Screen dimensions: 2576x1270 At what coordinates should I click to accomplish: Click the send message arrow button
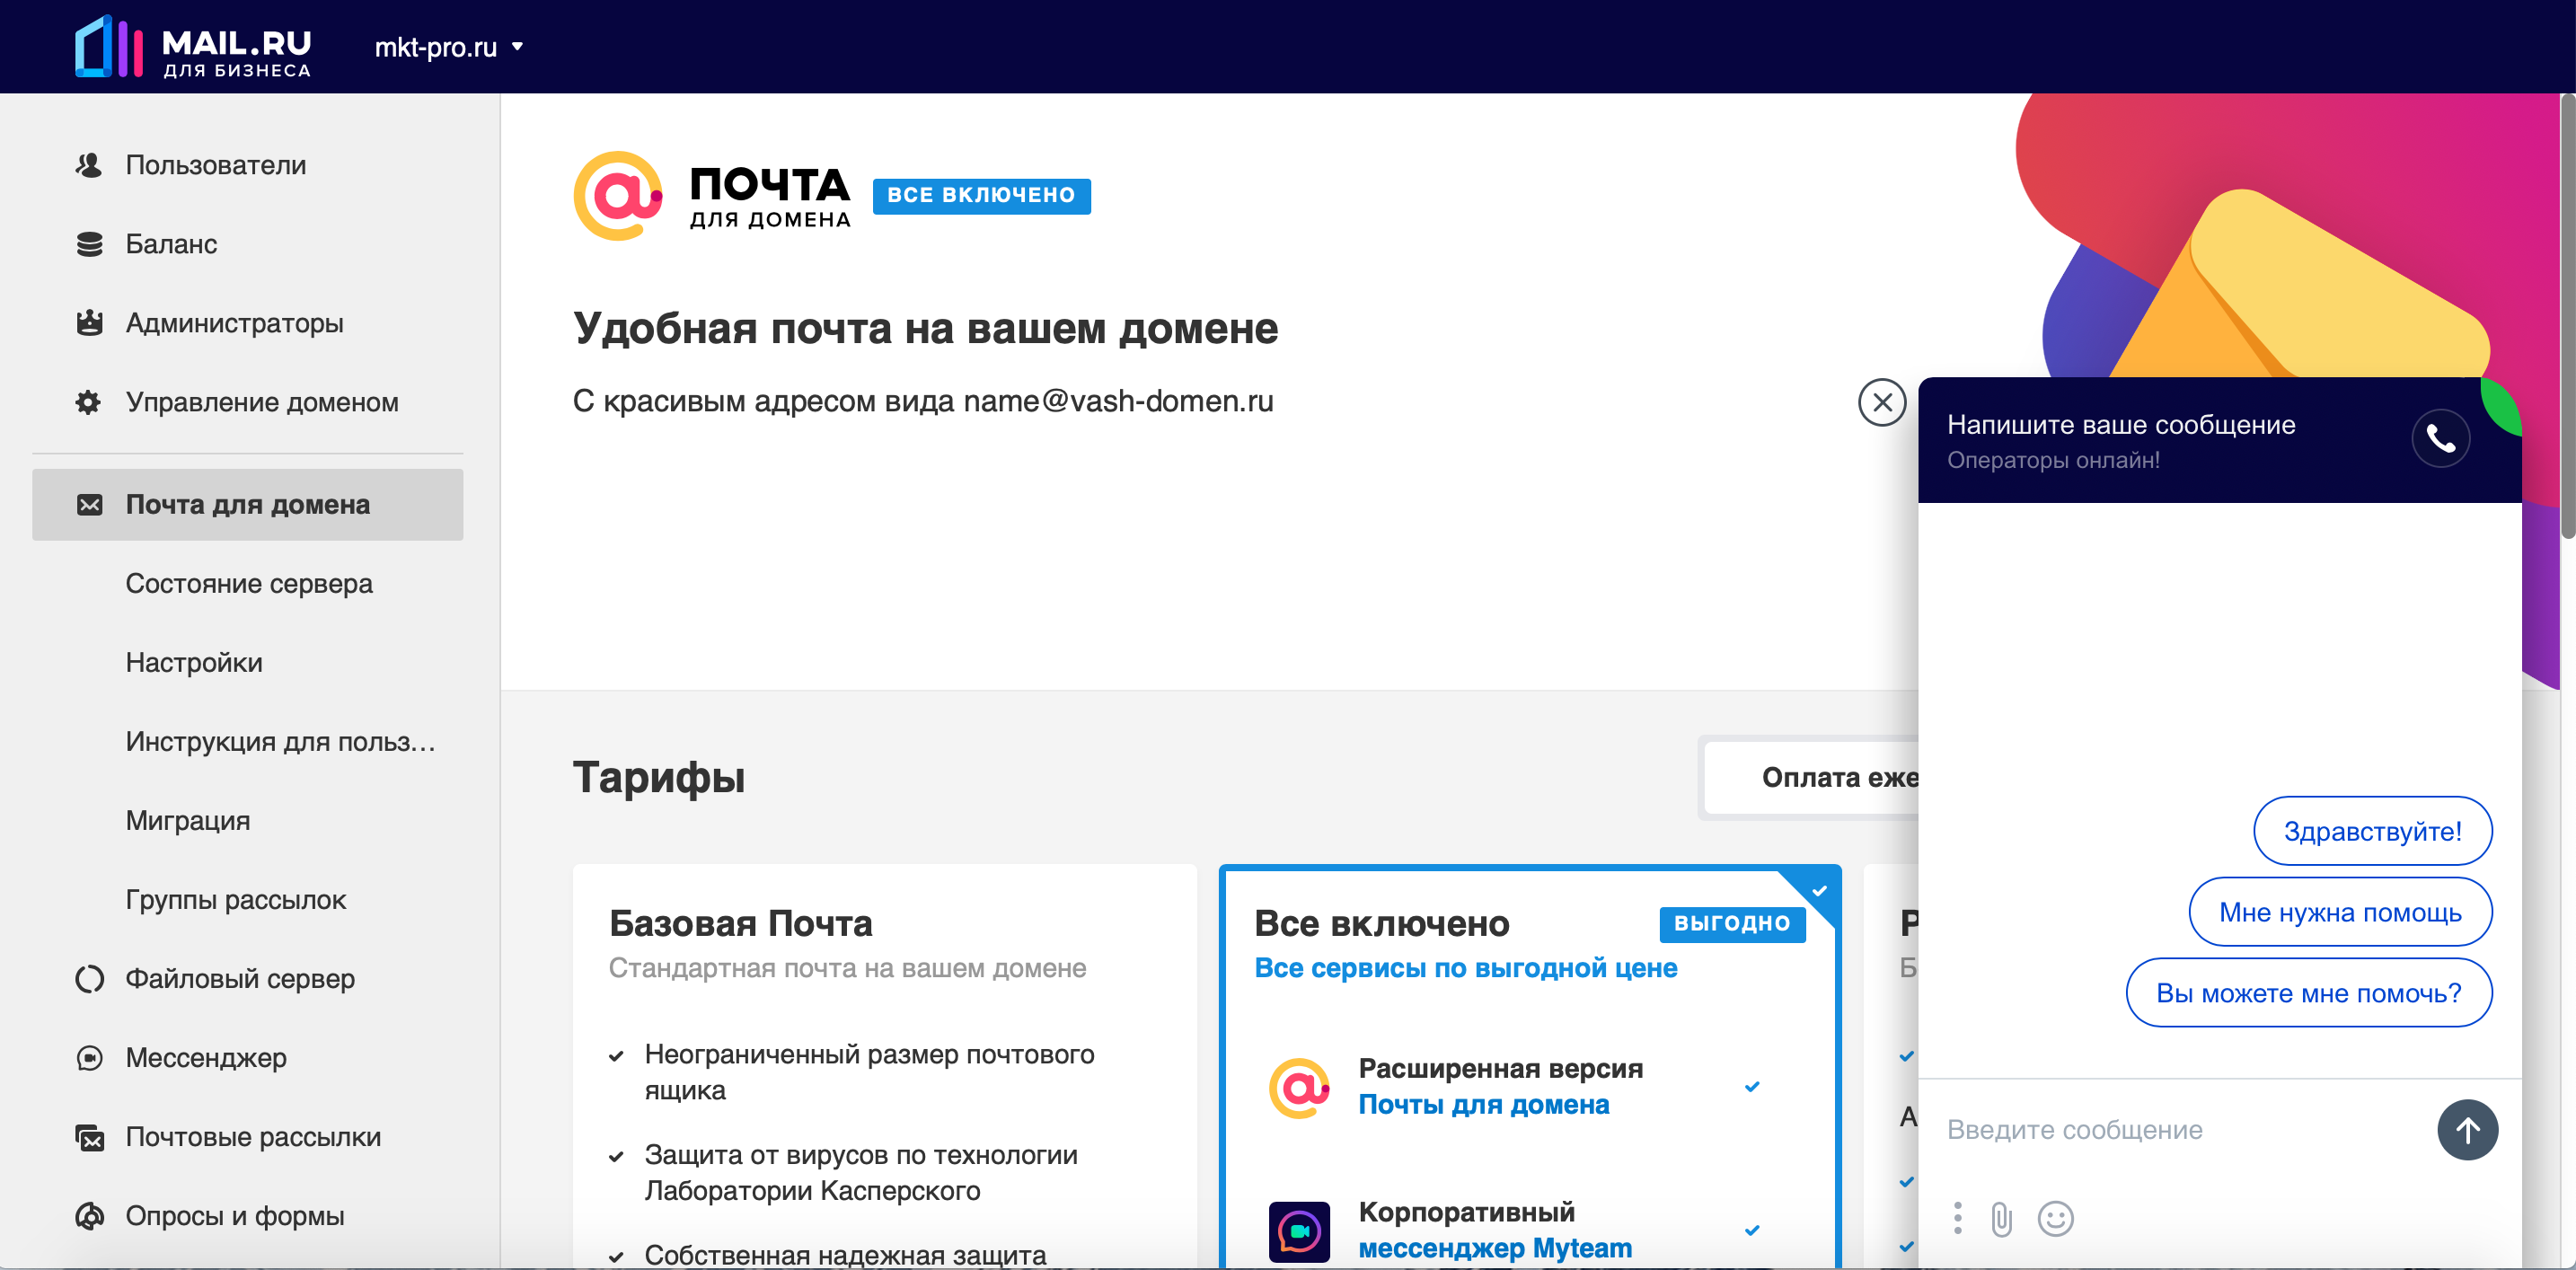[x=2467, y=1130]
